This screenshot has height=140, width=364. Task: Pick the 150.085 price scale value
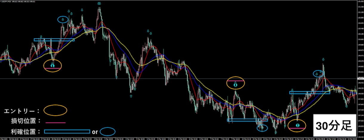tap(360, 40)
